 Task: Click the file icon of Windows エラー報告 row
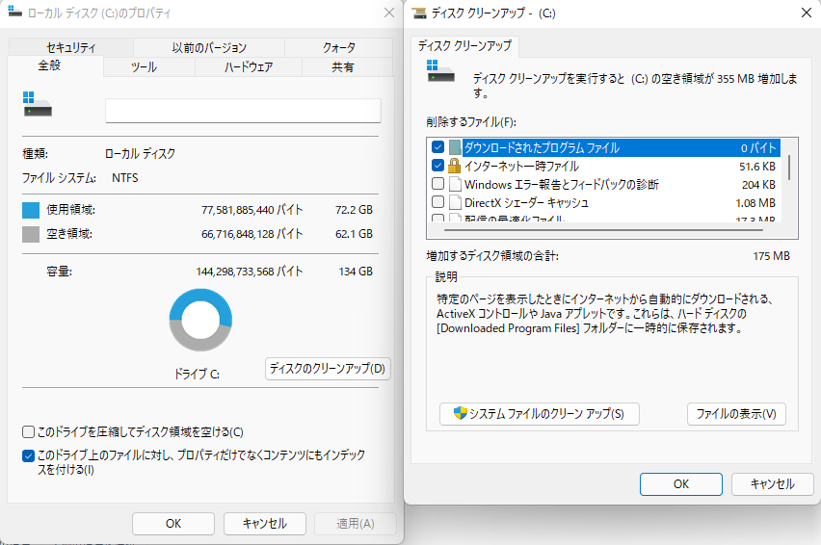pyautogui.click(x=455, y=184)
